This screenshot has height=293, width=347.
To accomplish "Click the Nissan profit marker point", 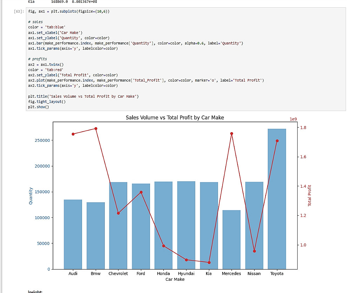I will coord(254,251).
